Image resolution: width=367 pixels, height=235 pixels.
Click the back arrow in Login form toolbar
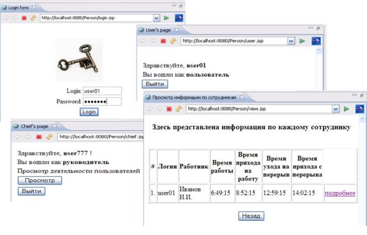tap(6, 18)
